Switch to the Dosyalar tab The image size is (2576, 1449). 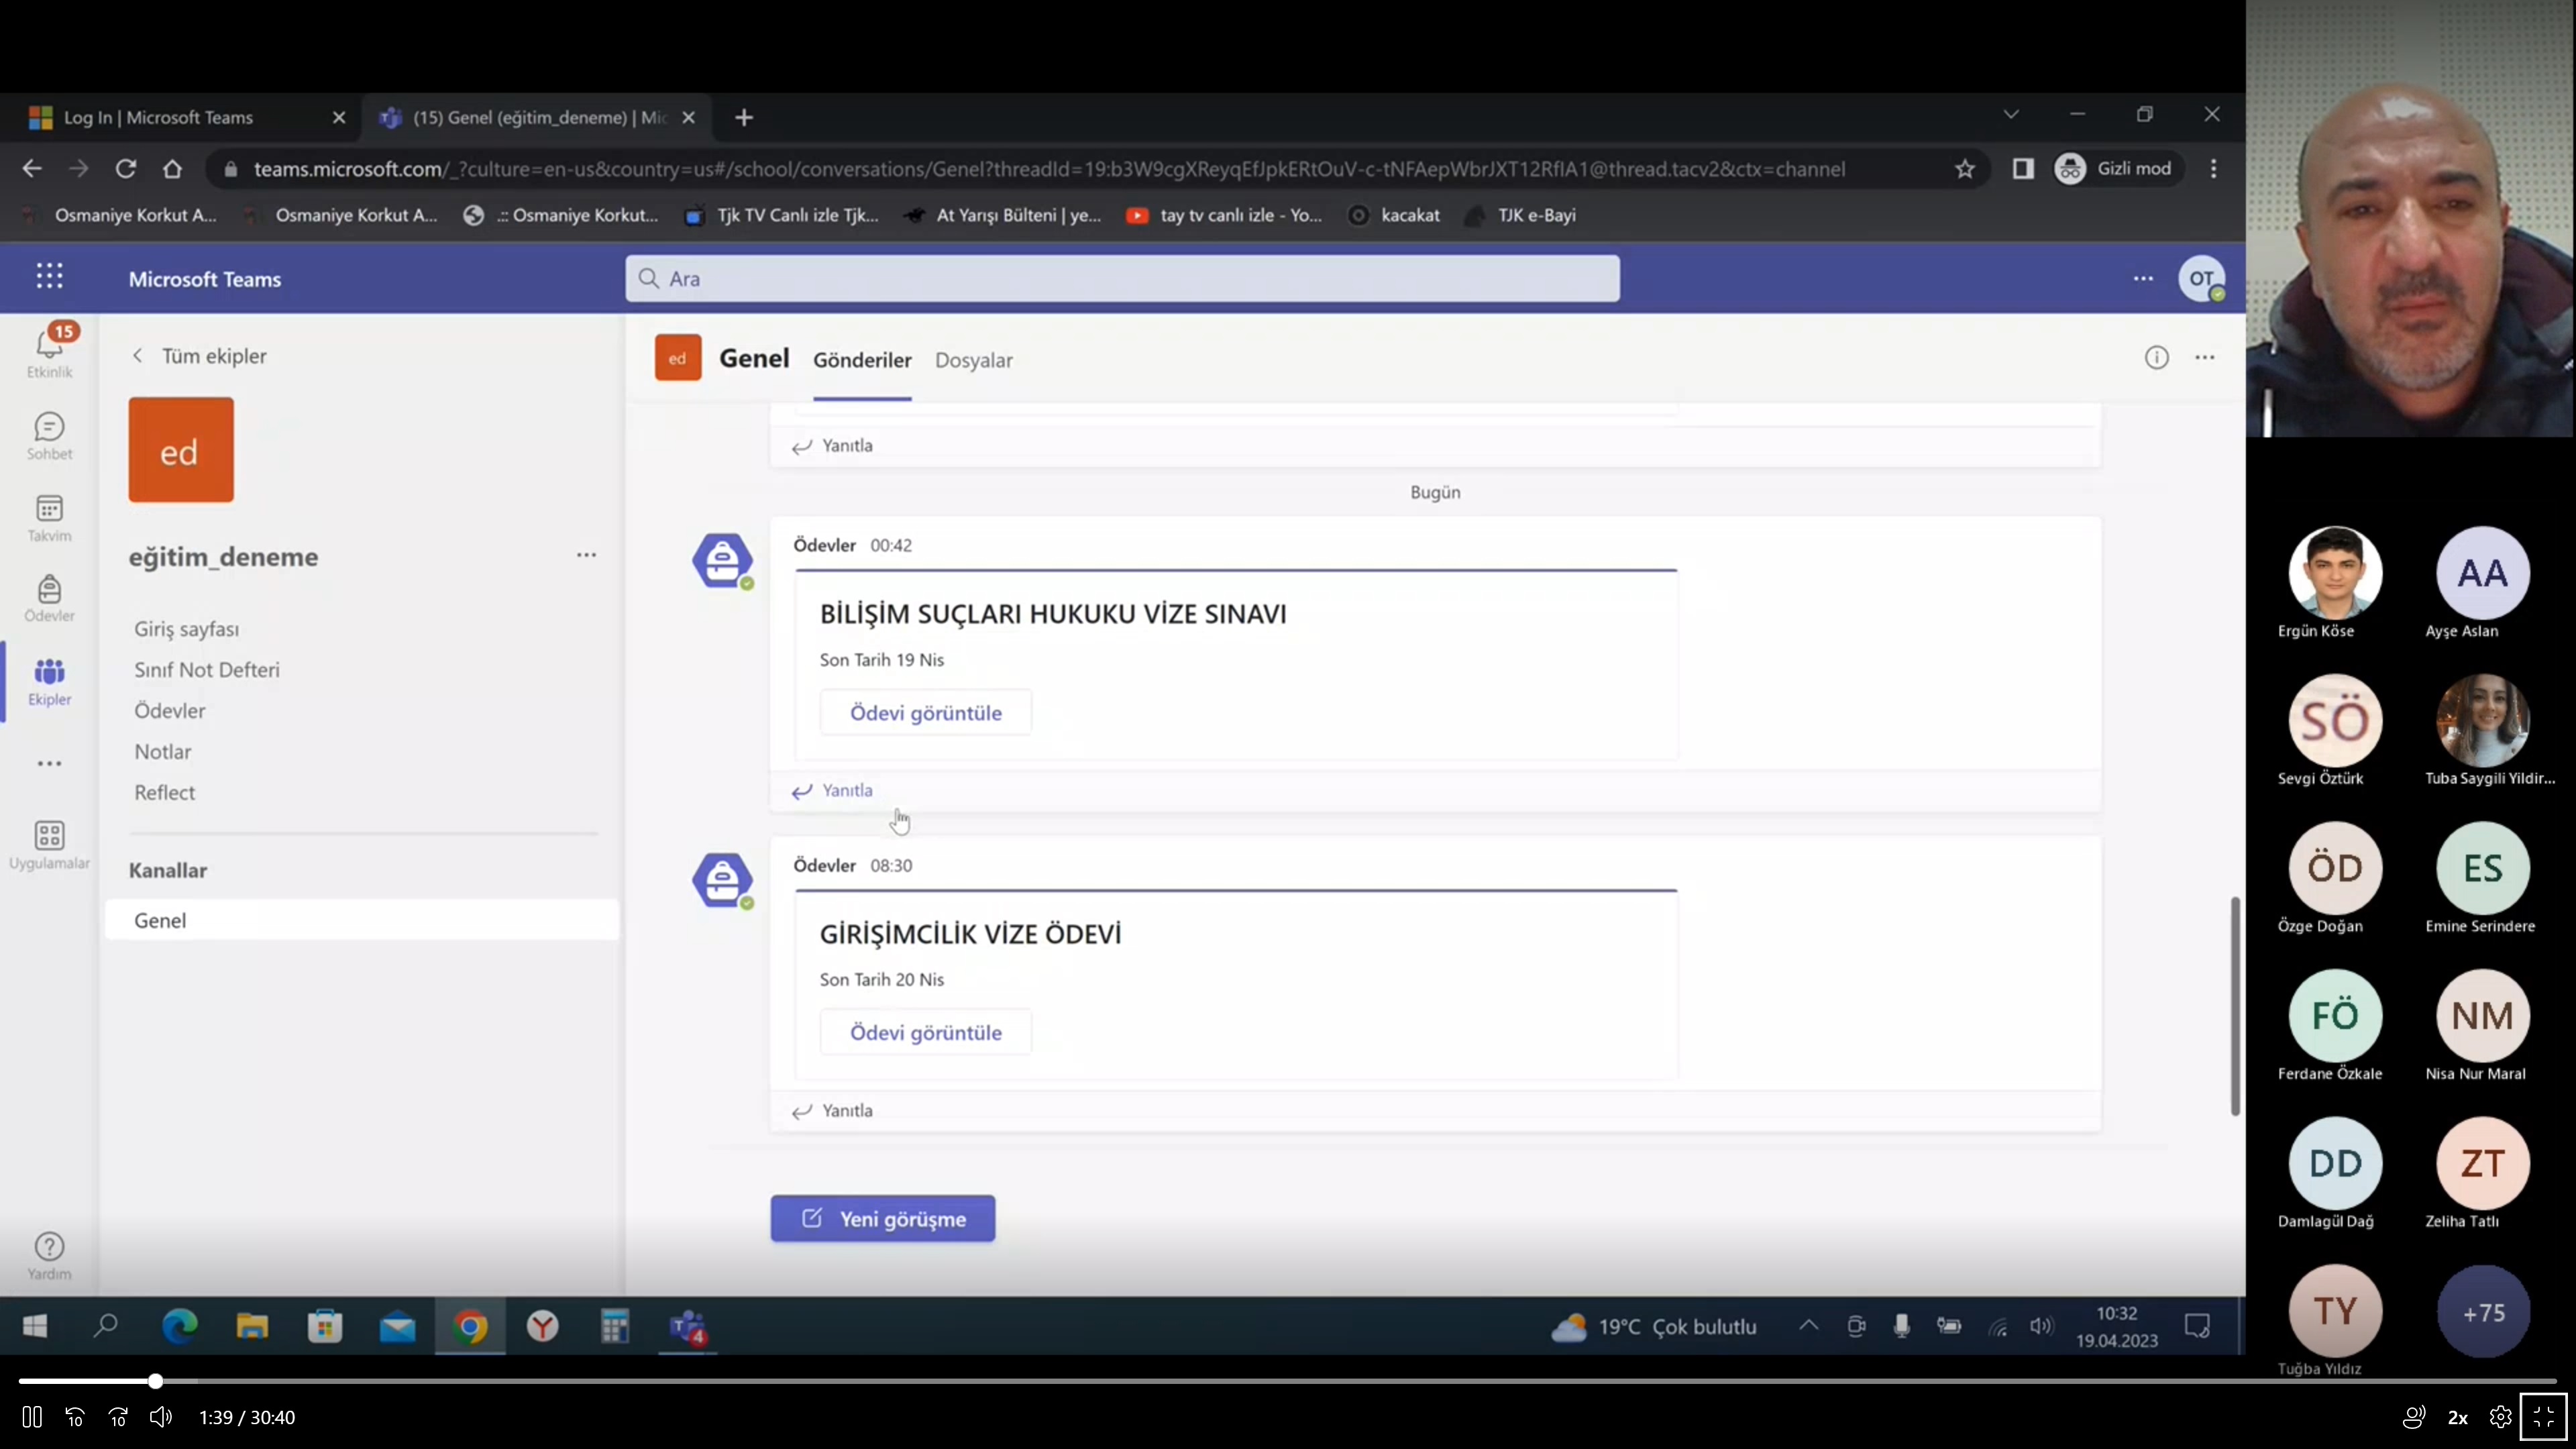pyautogui.click(x=974, y=360)
